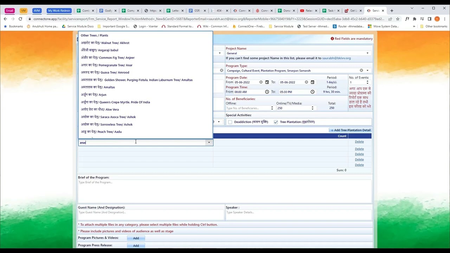Focus the Speaker details field
Image resolution: width=450 pixels, height=253 pixels.
coord(298,215)
